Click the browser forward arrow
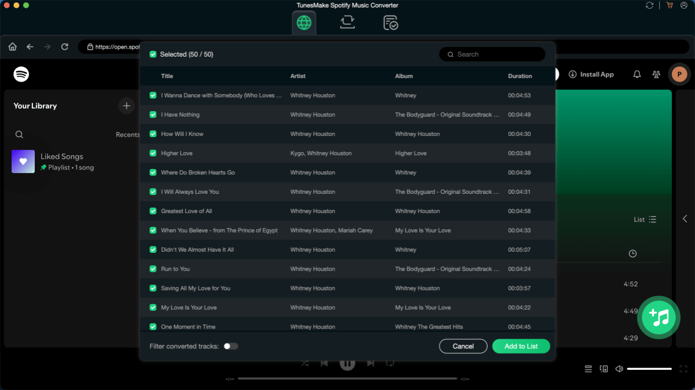This screenshot has width=695, height=390. 47,47
